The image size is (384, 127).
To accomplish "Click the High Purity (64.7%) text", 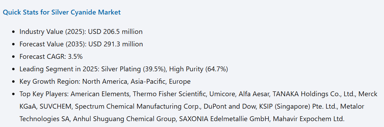I will click(199, 69).
